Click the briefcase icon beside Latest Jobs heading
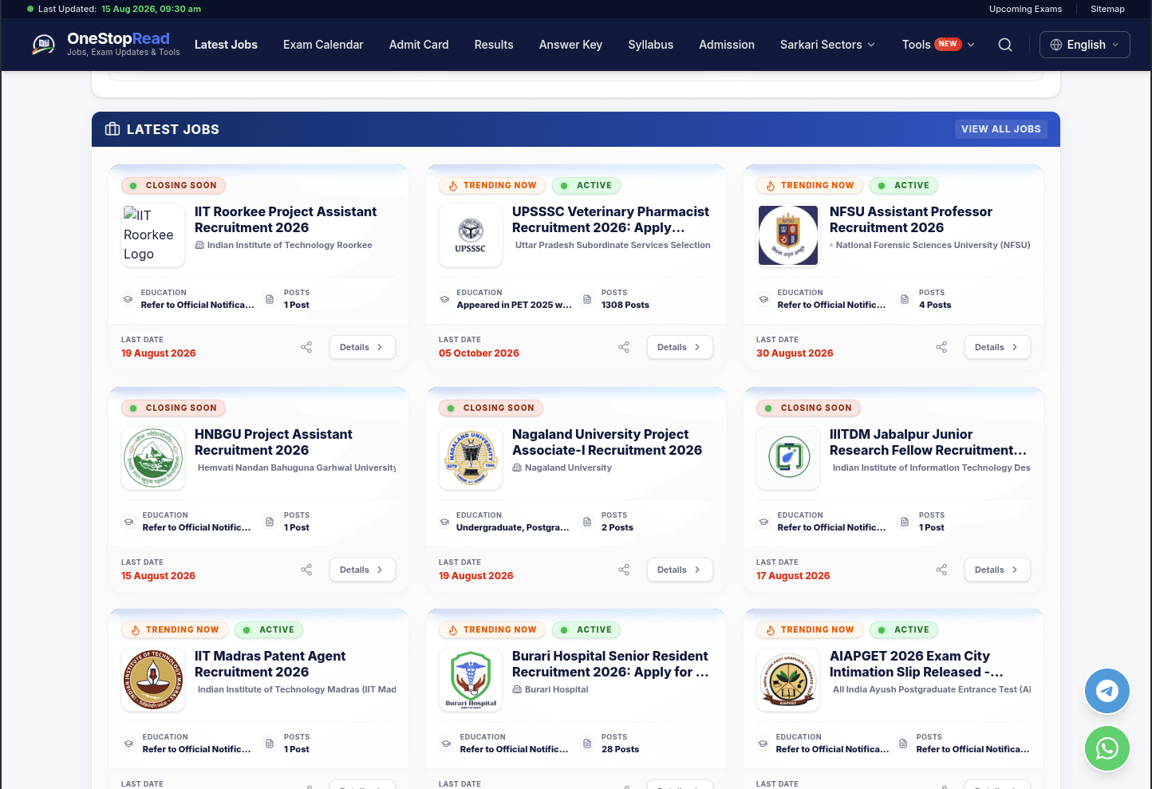This screenshot has height=789, width=1152. [112, 129]
